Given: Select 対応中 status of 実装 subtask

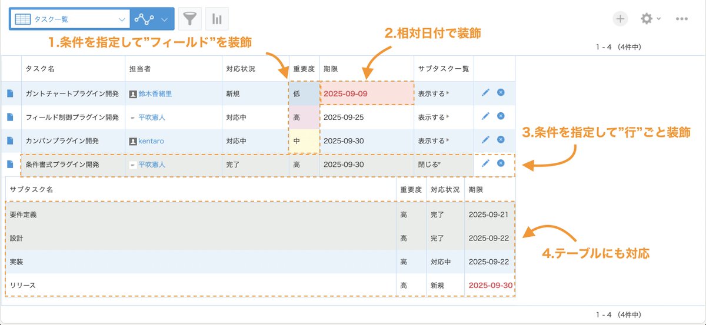Looking at the screenshot, I should [x=441, y=262].
